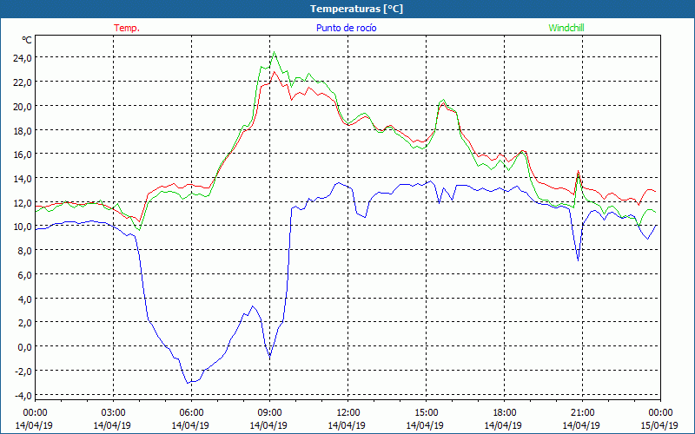Click the Temperaturas [°C] title
The height and width of the screenshot is (434, 695).
[x=357, y=9]
